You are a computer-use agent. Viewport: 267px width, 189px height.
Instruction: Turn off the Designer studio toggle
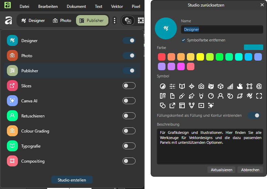pos(129,40)
